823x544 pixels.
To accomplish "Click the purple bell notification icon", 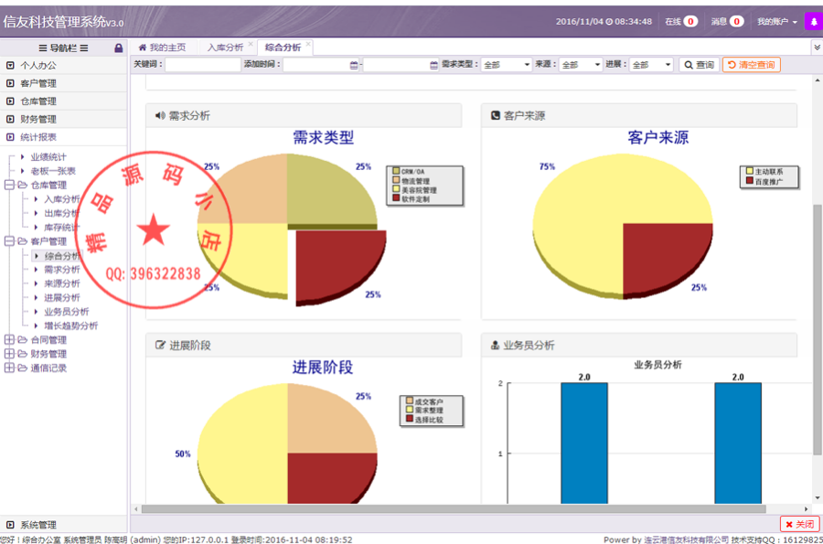I will (x=811, y=21).
